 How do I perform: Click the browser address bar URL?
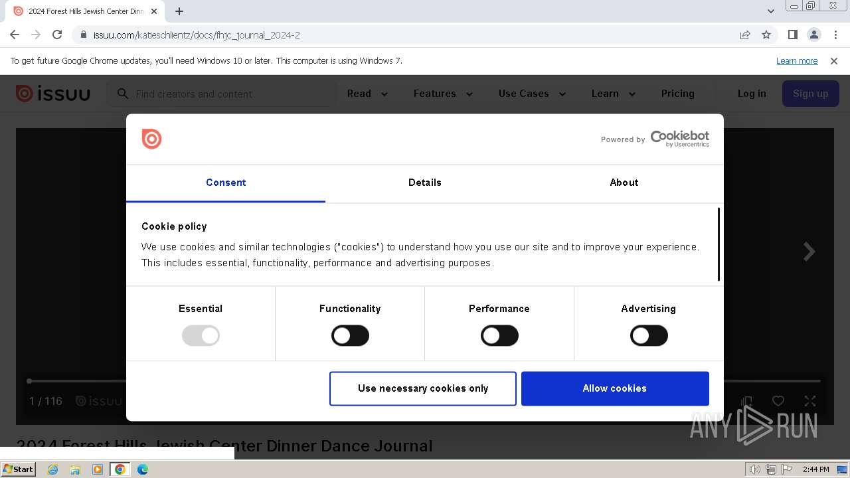pyautogui.click(x=197, y=35)
